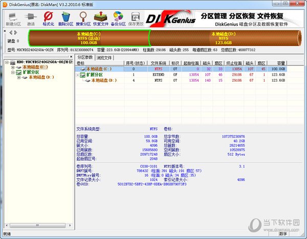Switch to 分区参数 tab
Image resolution: width=307 pixels, height=239 pixels.
coord(85,57)
